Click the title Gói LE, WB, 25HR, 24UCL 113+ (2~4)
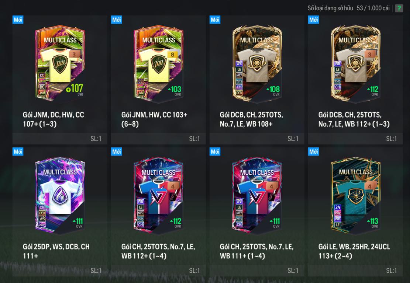Screen dimensions: 410x283 pos(354,251)
